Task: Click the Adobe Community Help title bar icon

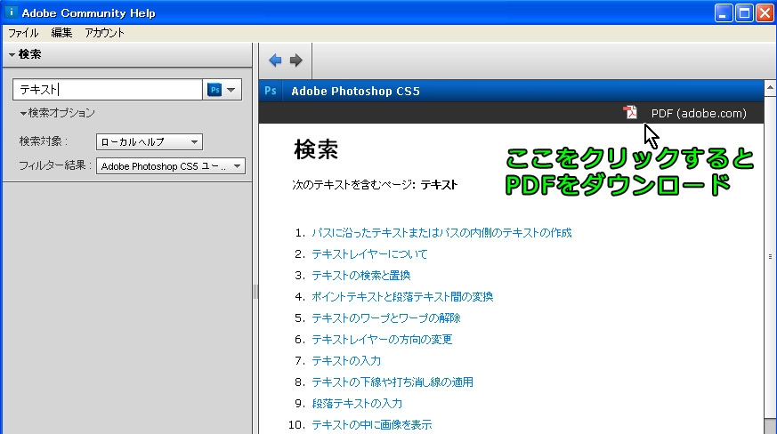Action: (11, 12)
